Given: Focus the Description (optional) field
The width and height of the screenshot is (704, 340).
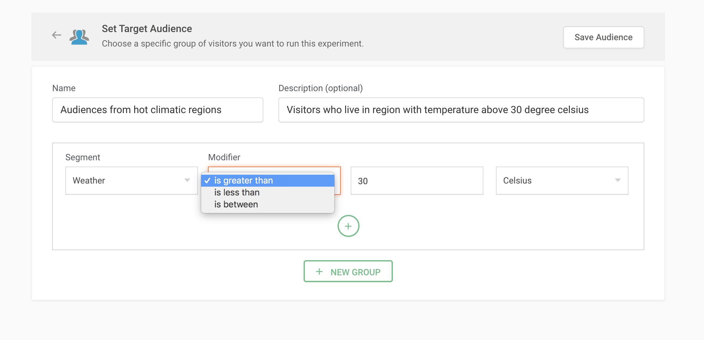Looking at the screenshot, I should pos(461,110).
